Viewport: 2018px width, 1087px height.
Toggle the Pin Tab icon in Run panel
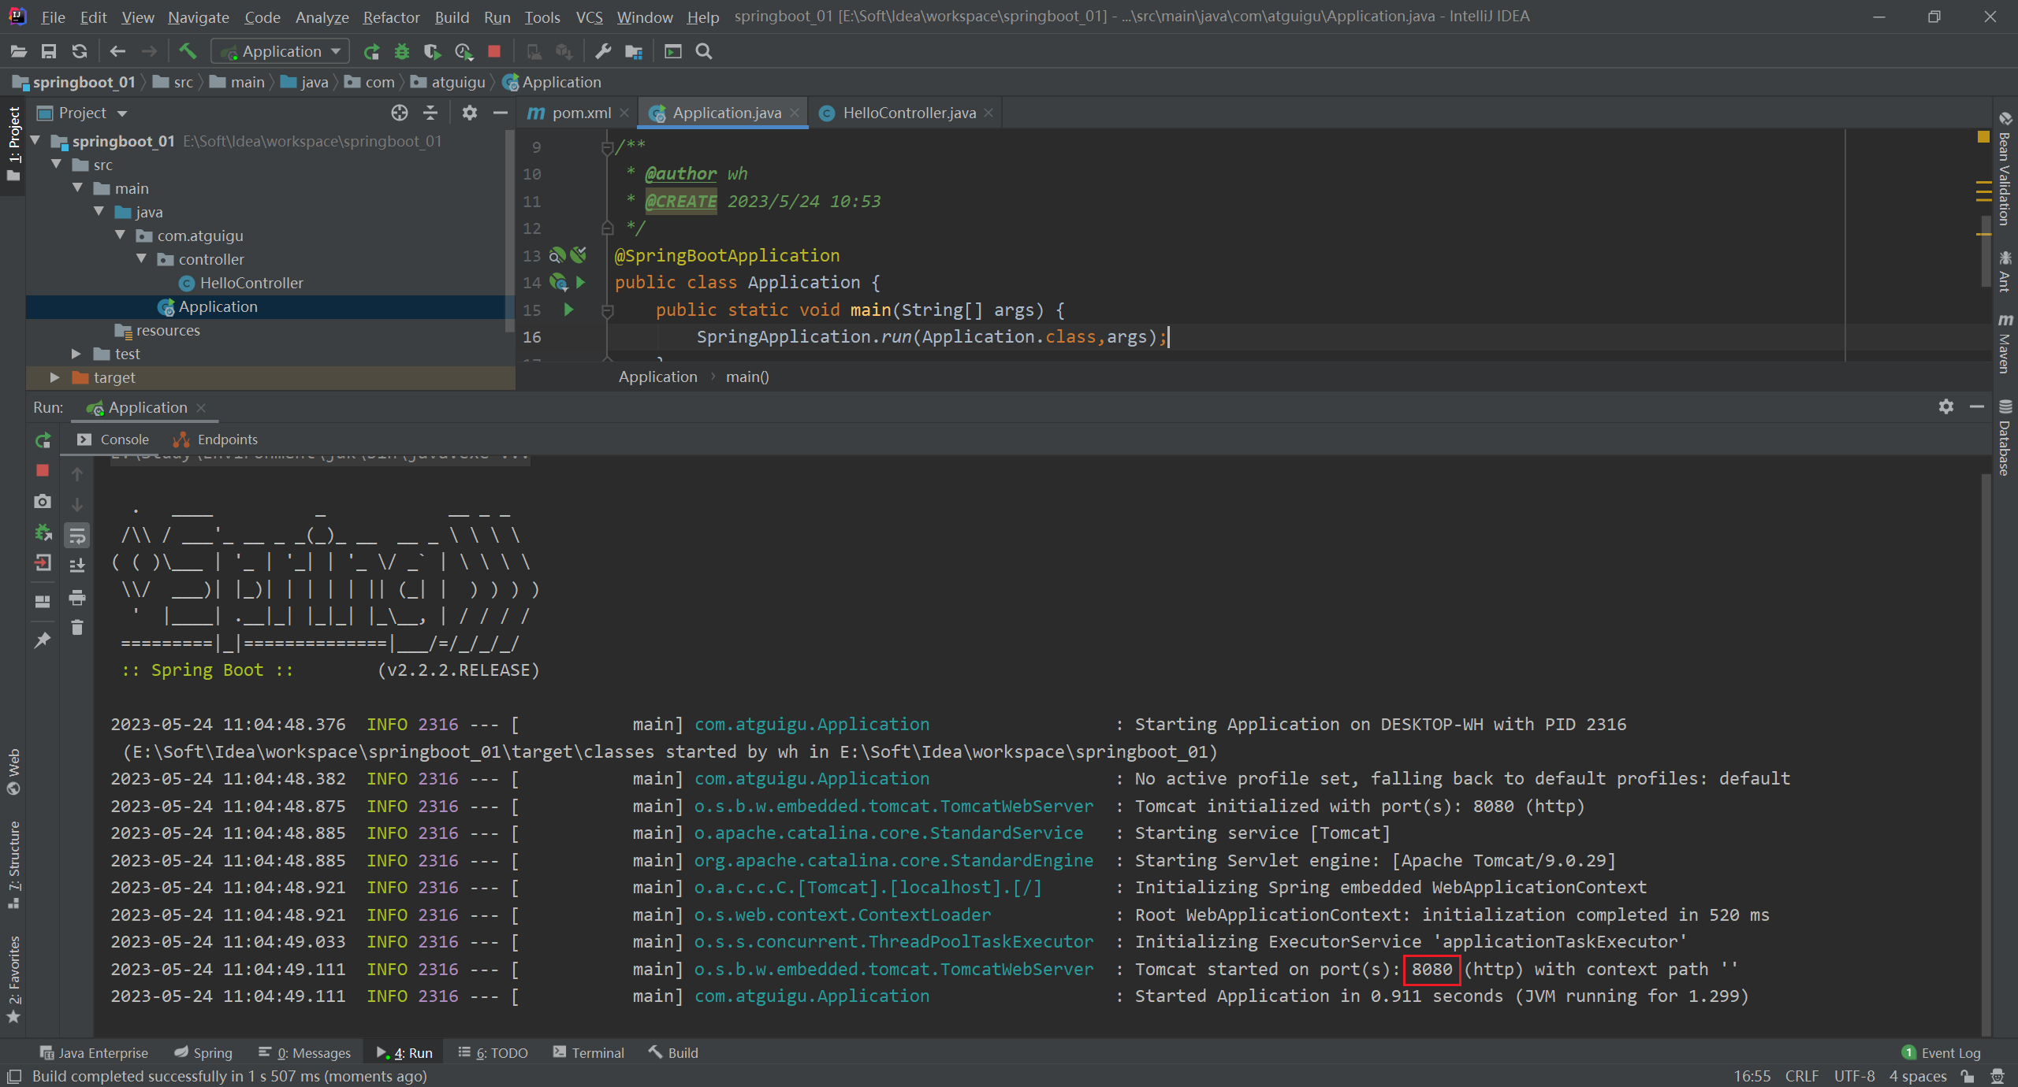pos(43,640)
